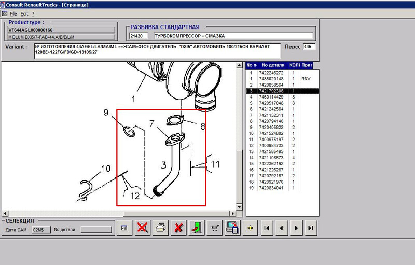The image size is (415, 265).
Task: Click callout number 10 in the diagram
Action: [106, 169]
